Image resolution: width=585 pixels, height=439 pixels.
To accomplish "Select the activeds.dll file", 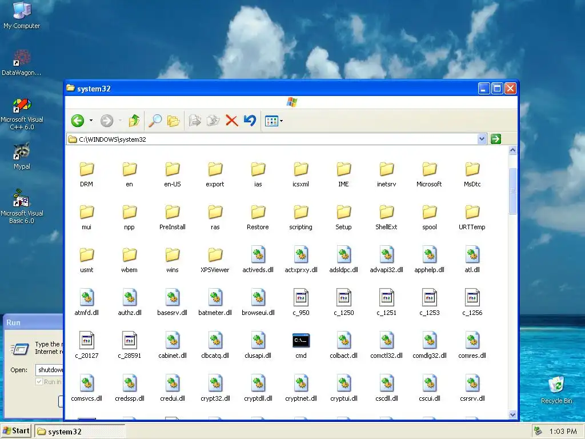I will [258, 260].
